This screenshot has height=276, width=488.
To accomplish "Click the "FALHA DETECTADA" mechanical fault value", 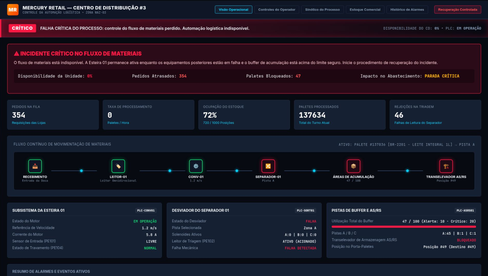I will tap(301, 248).
